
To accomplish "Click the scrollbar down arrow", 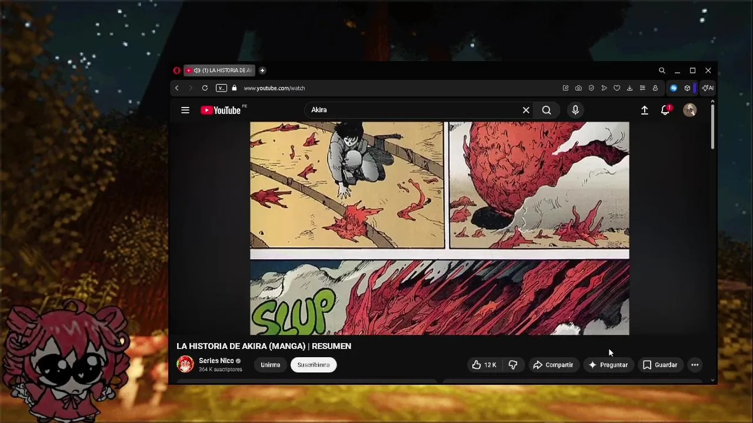I will tap(712, 380).
